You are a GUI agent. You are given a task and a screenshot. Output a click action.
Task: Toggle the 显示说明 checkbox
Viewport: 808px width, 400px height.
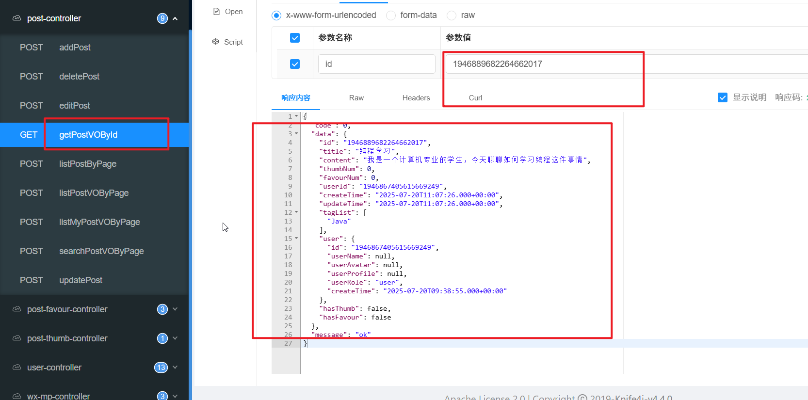723,97
